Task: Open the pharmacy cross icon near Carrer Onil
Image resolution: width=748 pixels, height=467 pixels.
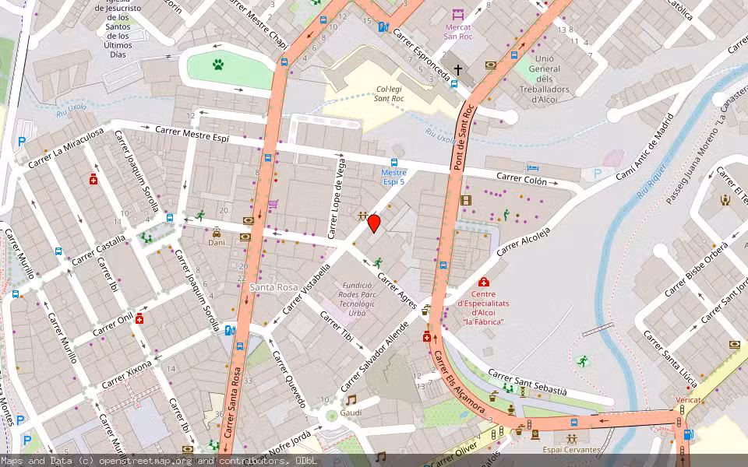Action: pos(139,318)
